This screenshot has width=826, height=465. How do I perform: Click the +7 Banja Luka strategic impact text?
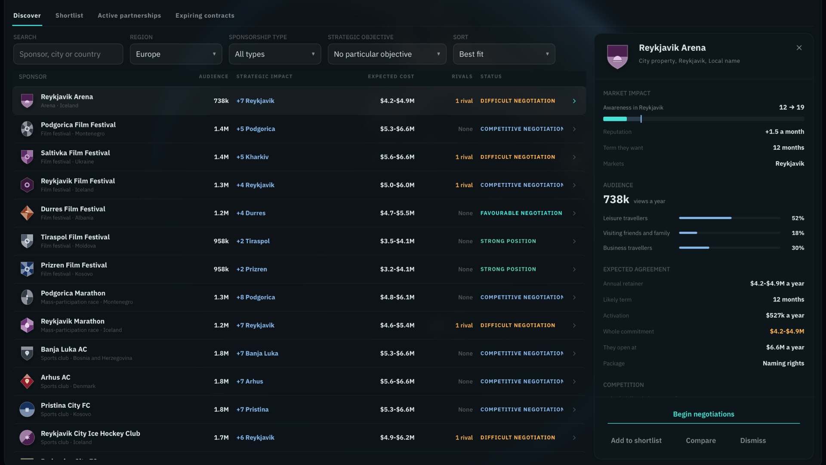257,353
